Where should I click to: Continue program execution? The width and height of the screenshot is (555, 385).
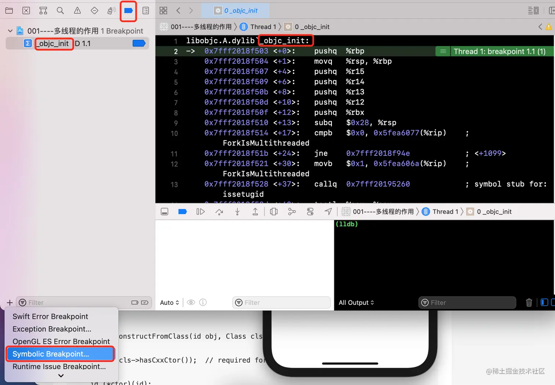point(200,212)
